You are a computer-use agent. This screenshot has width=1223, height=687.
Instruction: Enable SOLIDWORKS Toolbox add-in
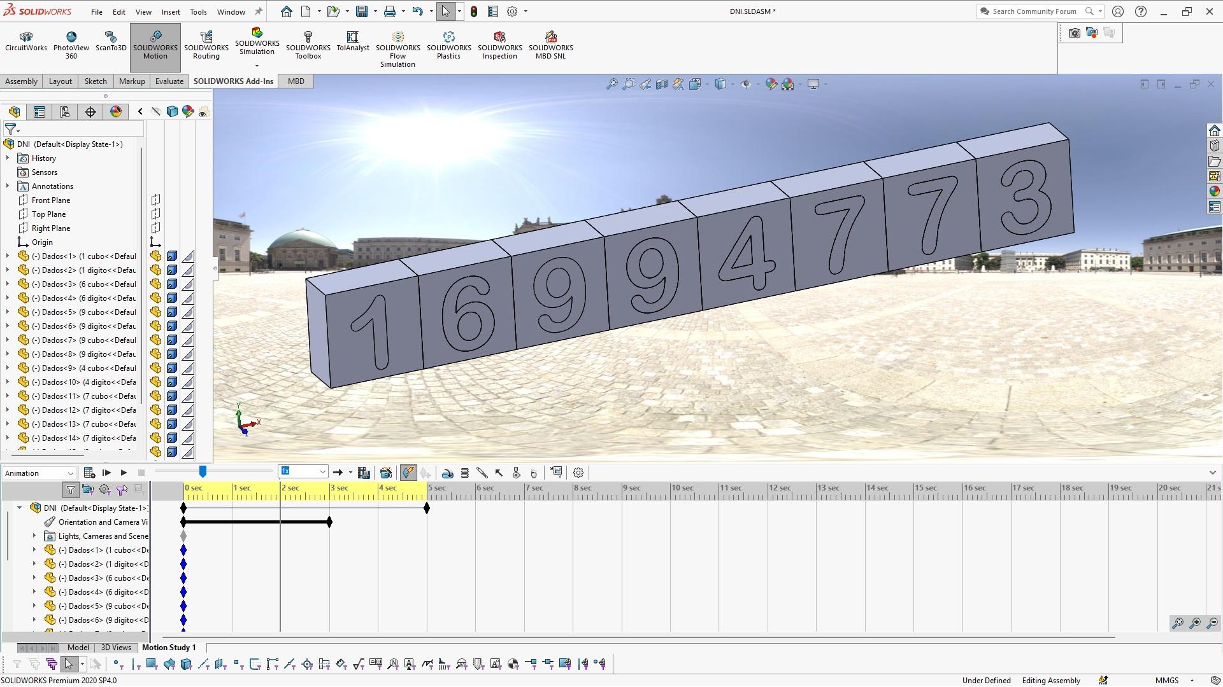pyautogui.click(x=308, y=45)
